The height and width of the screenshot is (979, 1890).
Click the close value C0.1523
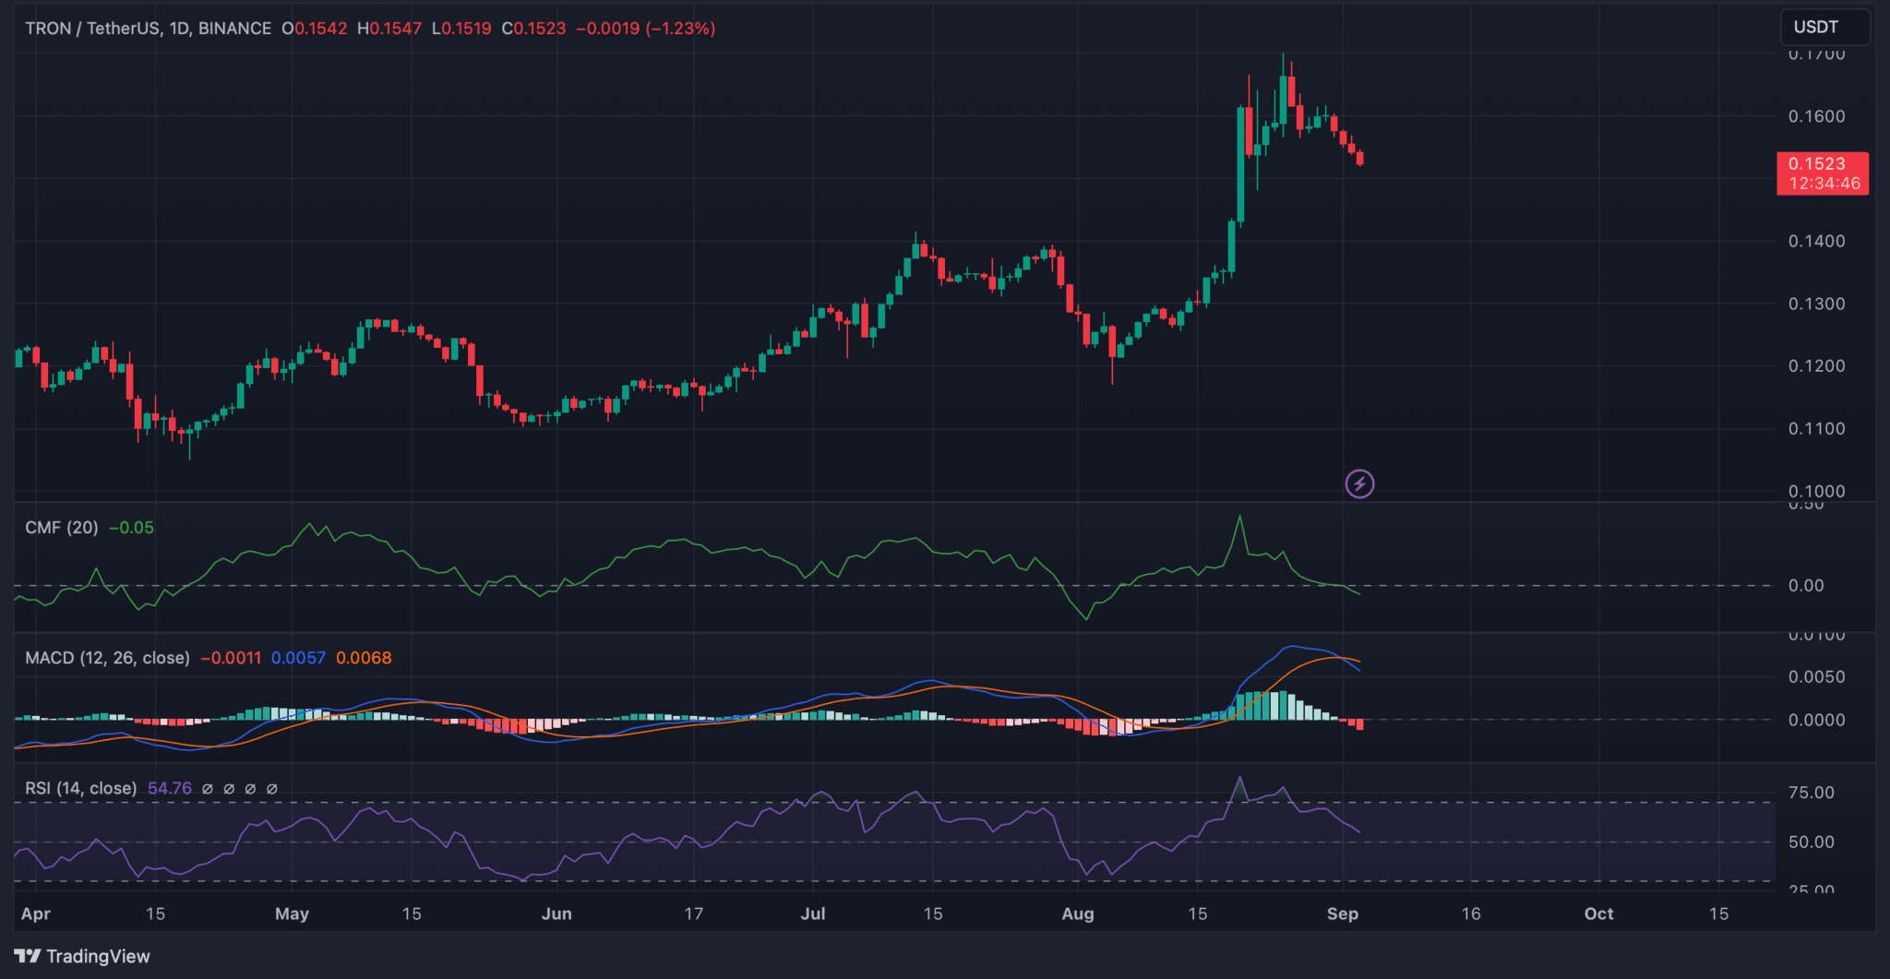[x=533, y=29]
